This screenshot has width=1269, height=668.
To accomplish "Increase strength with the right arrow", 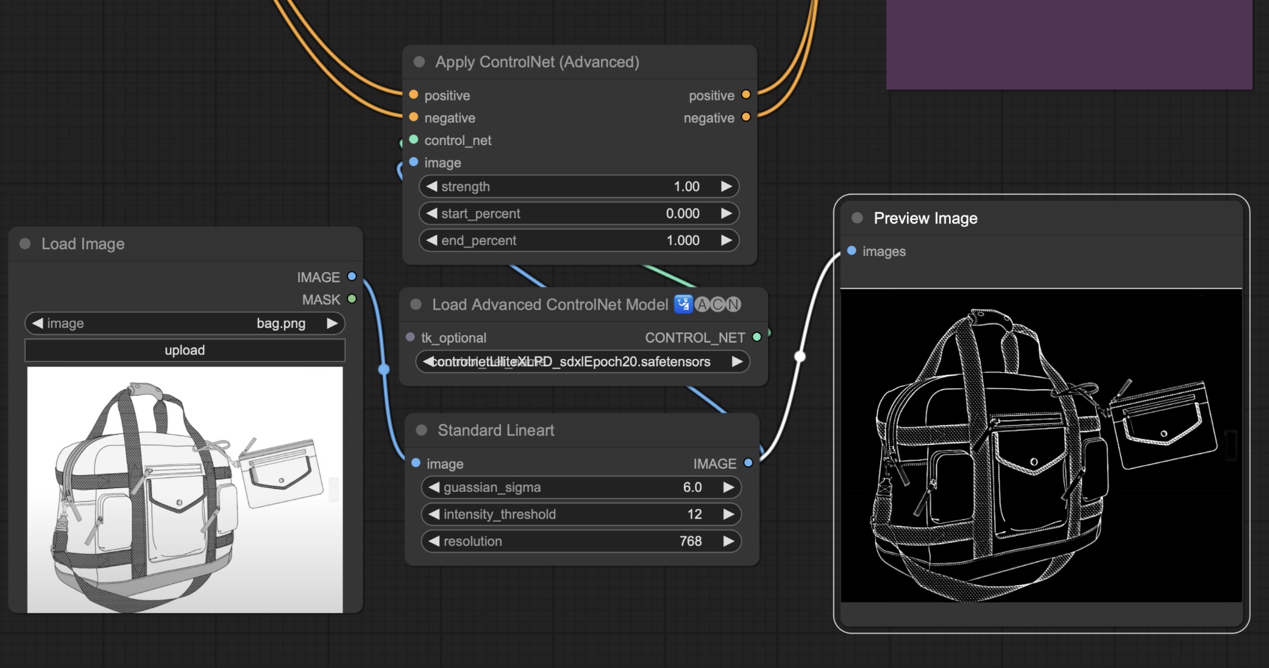I will (x=727, y=187).
